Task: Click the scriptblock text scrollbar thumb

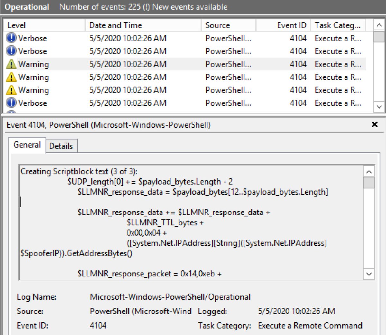Action: 369,183
